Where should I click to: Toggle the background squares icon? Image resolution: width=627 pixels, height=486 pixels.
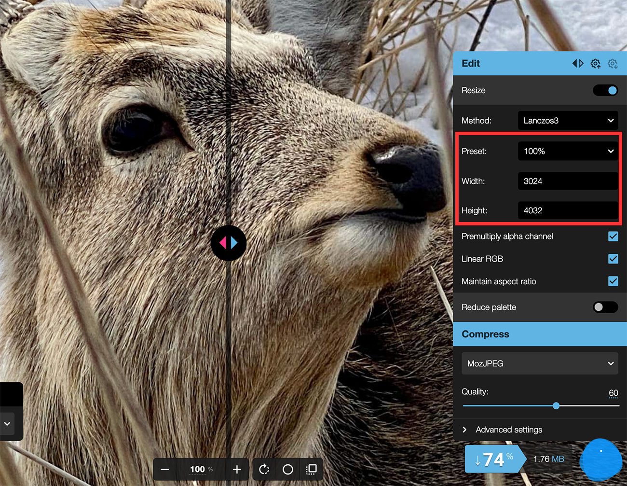click(x=312, y=469)
